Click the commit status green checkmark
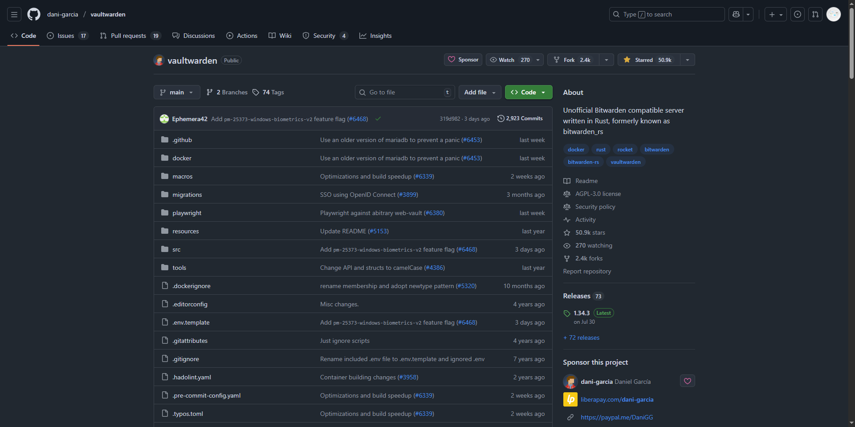 point(378,119)
